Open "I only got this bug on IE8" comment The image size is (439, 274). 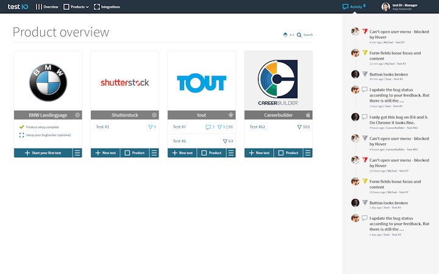click(x=399, y=120)
